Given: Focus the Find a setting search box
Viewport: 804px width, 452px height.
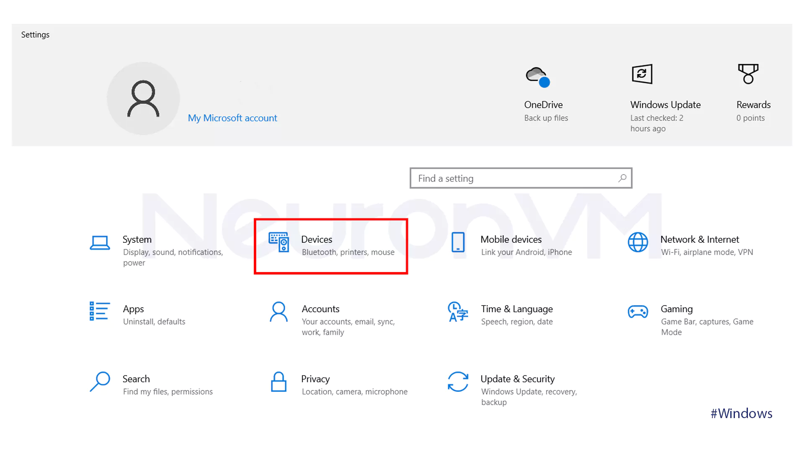Looking at the screenshot, I should (521, 178).
